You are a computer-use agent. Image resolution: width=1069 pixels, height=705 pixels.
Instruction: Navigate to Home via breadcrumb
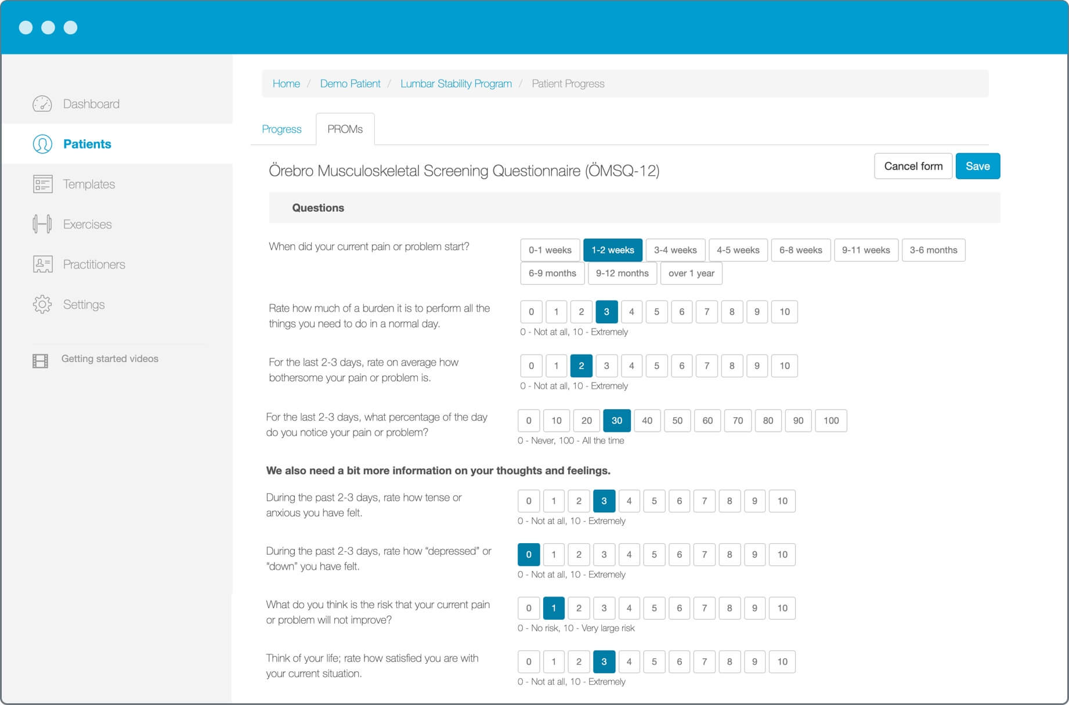pos(286,84)
